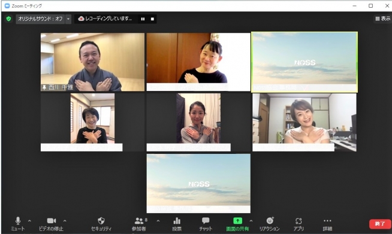Open dropdown arrow next to オリジナルサウンド
This screenshot has height=234, width=392.
point(68,19)
